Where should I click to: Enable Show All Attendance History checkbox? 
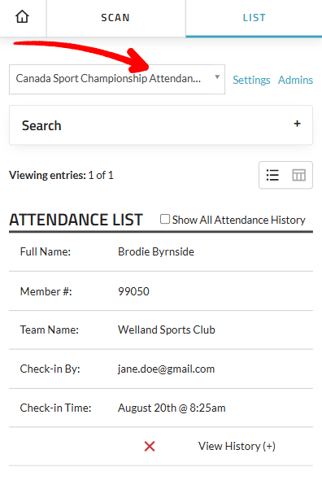pos(165,220)
